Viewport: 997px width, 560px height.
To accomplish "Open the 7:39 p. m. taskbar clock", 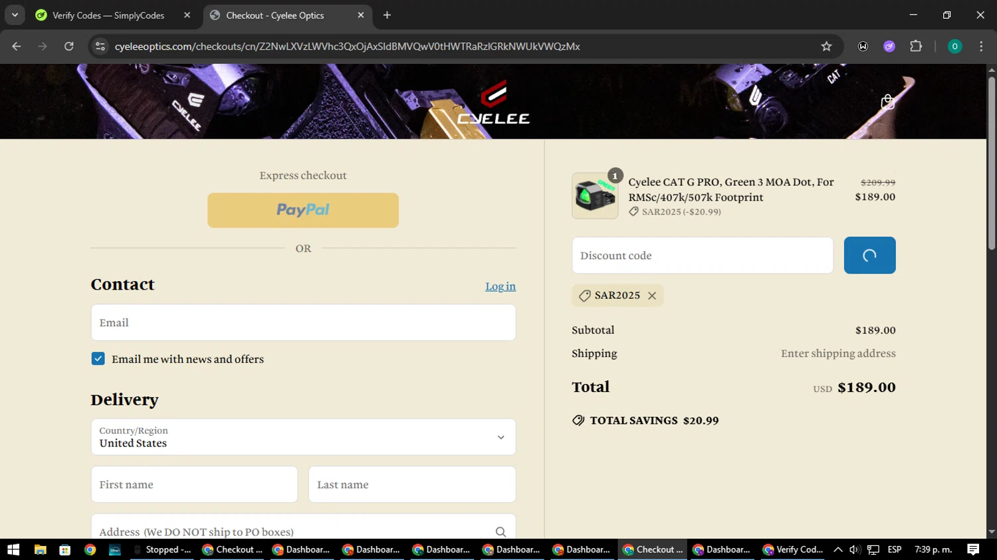I will (933, 549).
